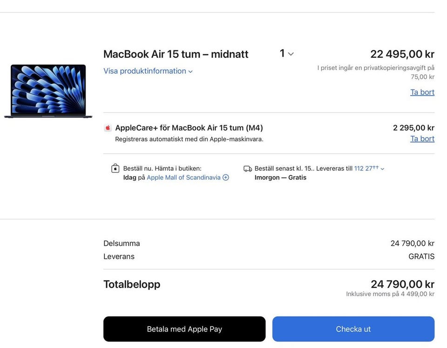Image resolution: width=447 pixels, height=348 pixels.
Task: Click the 112 27 postal code link
Action: pos(366,168)
